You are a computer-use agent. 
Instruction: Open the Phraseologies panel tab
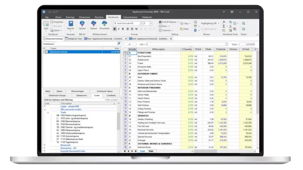(77, 91)
